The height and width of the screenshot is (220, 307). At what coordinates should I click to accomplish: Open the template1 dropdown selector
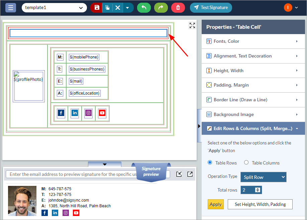coord(54,7)
